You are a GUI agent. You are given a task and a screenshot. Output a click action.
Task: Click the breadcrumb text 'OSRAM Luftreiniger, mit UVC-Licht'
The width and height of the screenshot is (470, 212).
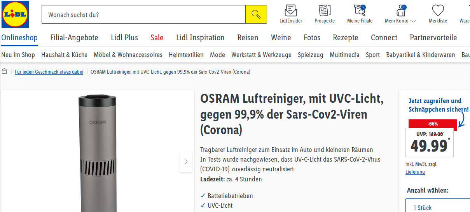tap(170, 72)
